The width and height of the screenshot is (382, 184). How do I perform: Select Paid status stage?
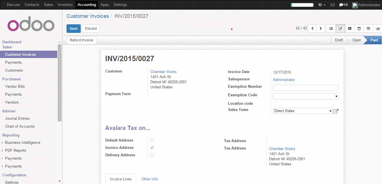pyautogui.click(x=374, y=40)
